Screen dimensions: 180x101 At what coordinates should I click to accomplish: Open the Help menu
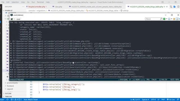(x=48, y=2)
